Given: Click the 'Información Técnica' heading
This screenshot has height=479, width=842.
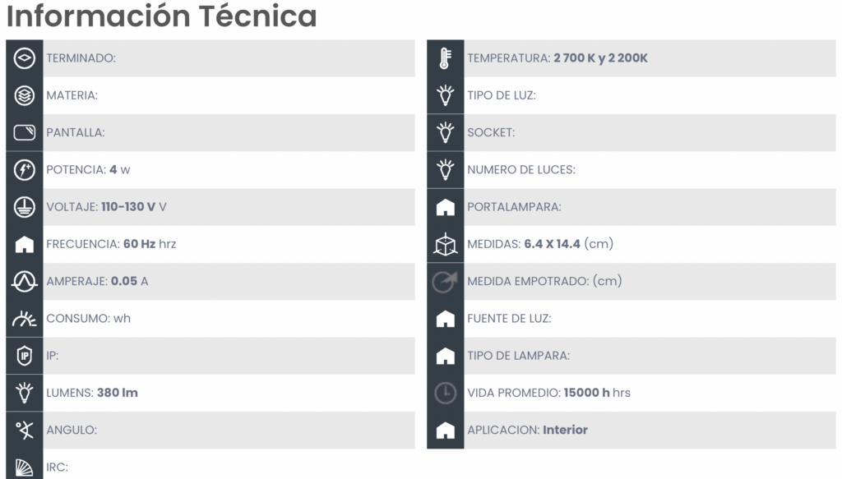Looking at the screenshot, I should pyautogui.click(x=162, y=16).
